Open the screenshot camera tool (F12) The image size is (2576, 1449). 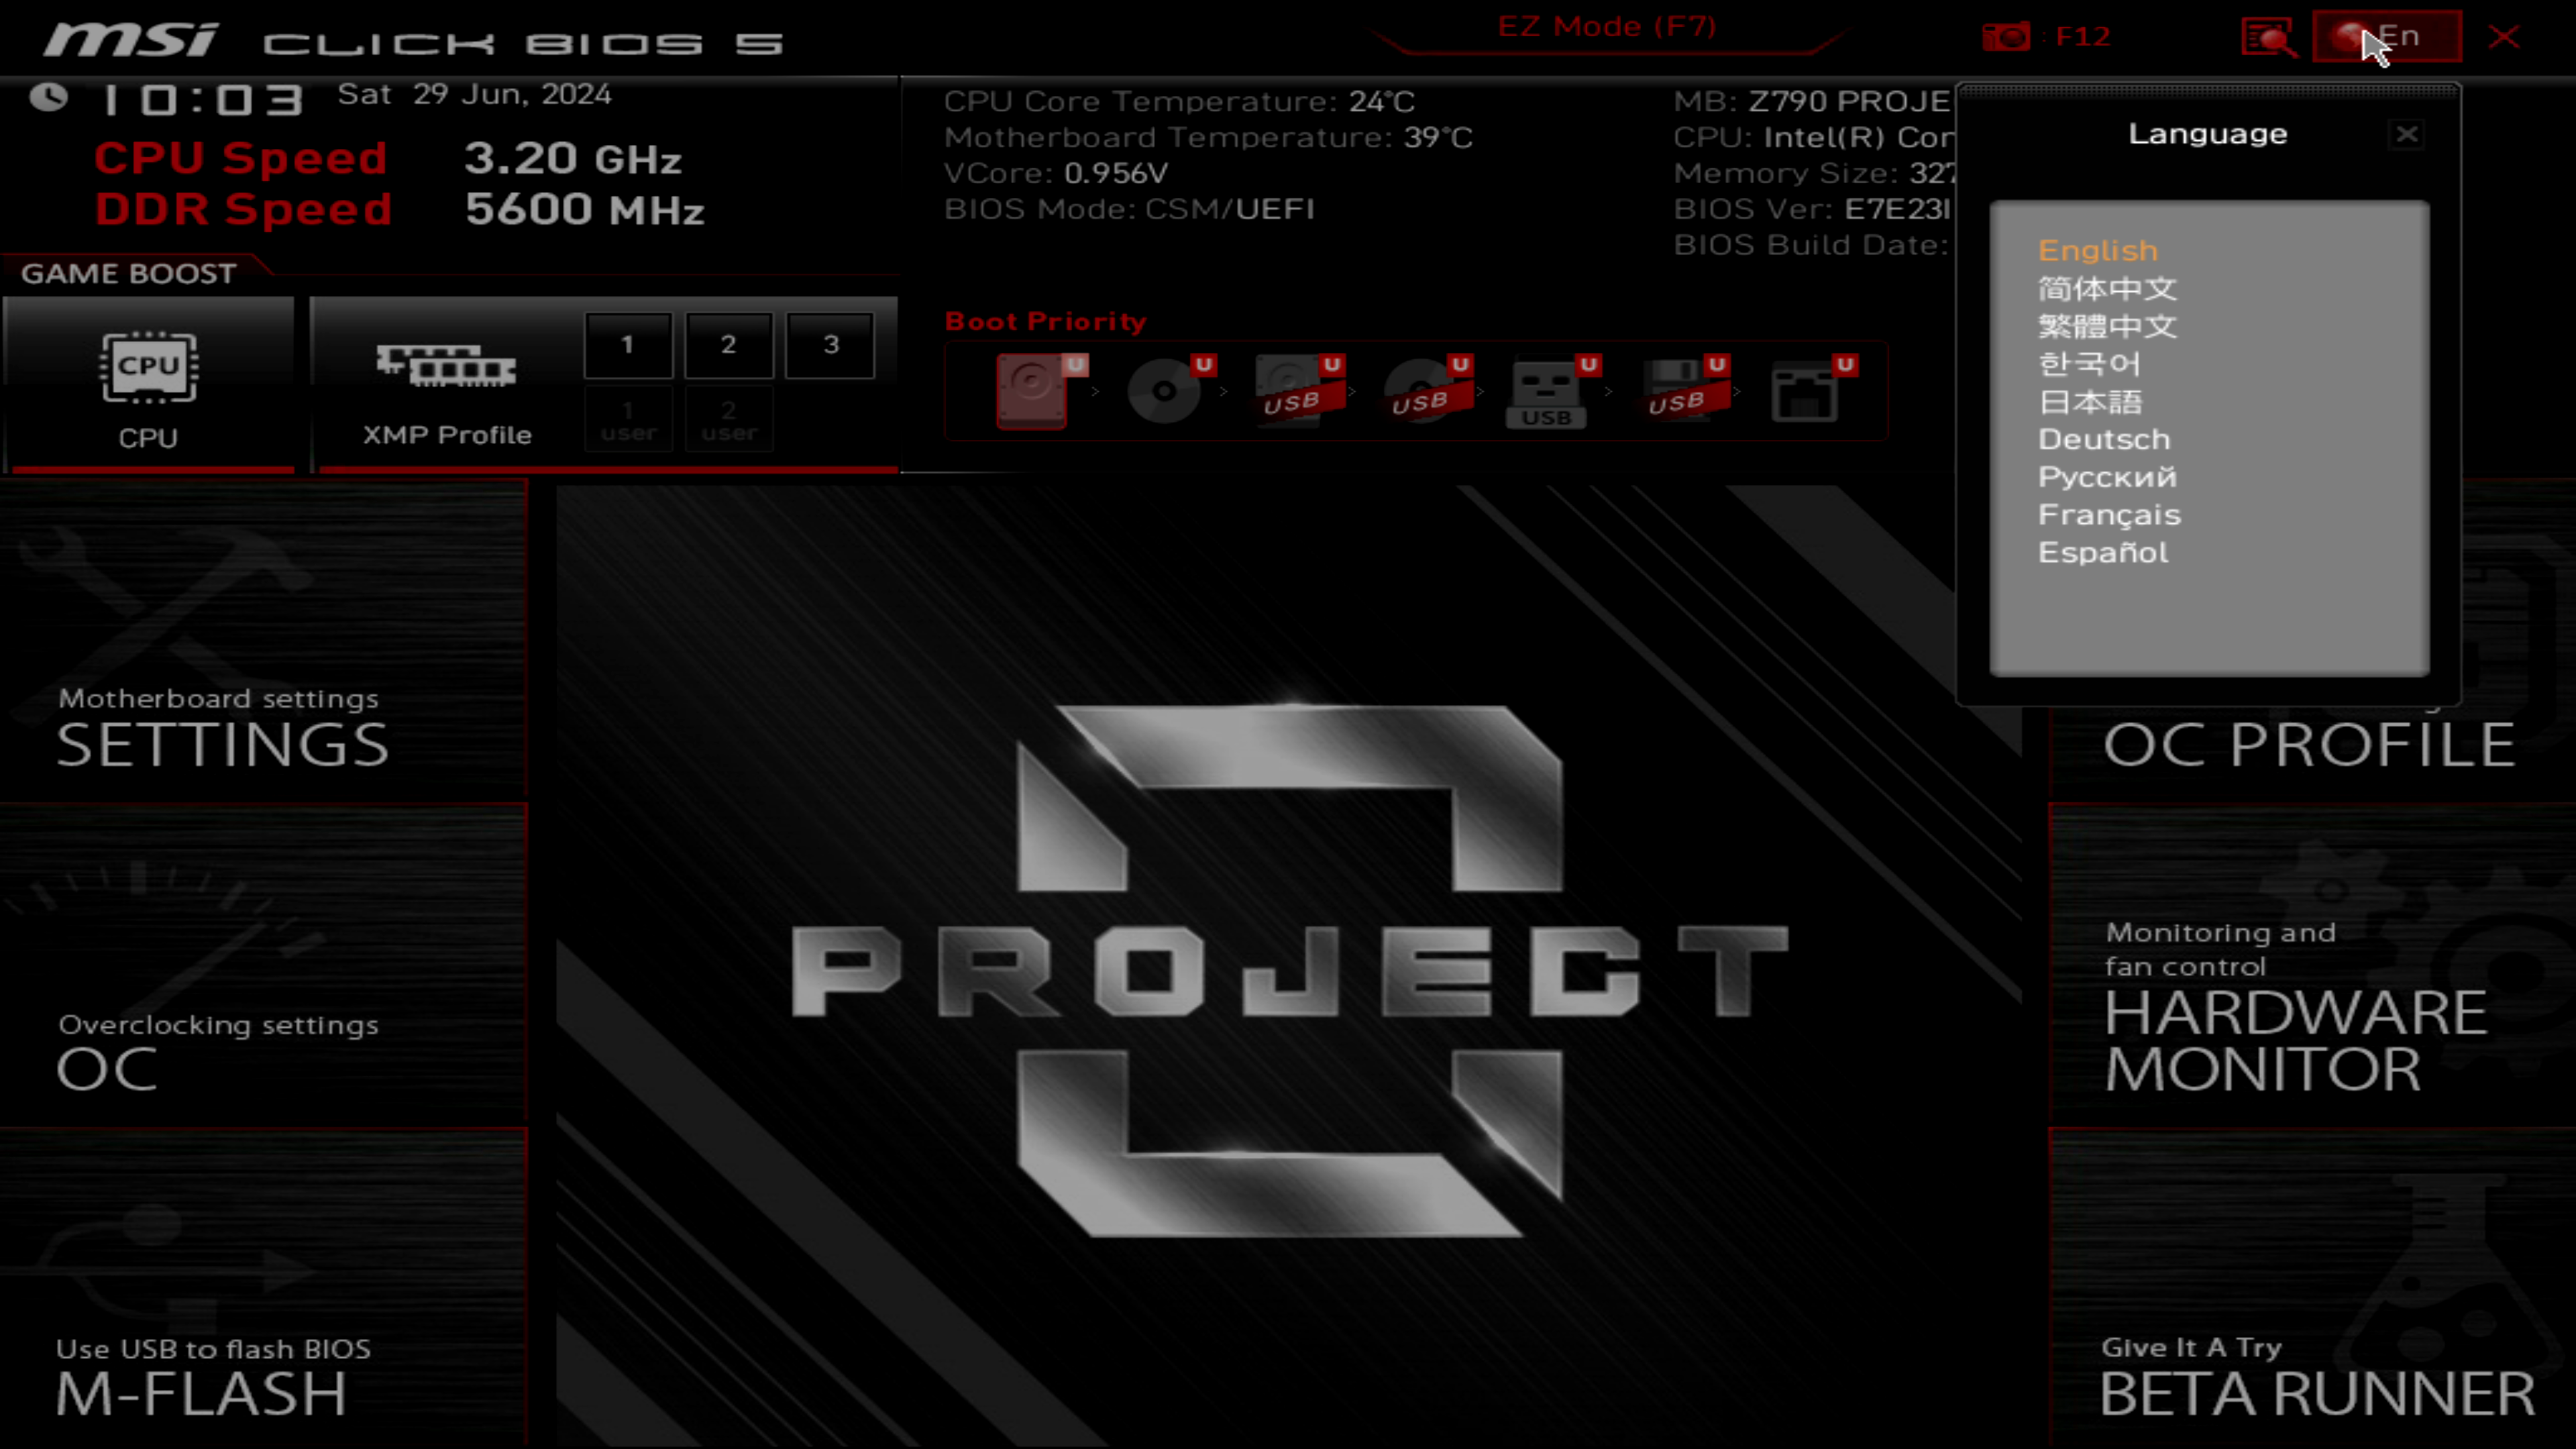(2008, 36)
